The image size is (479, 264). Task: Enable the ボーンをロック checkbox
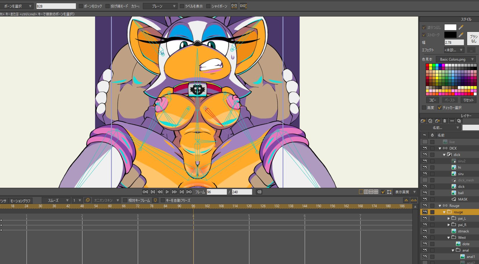(81, 6)
